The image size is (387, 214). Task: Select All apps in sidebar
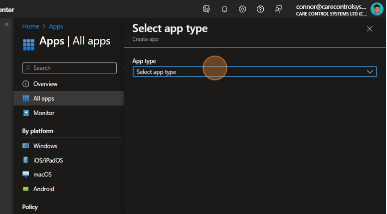[43, 98]
